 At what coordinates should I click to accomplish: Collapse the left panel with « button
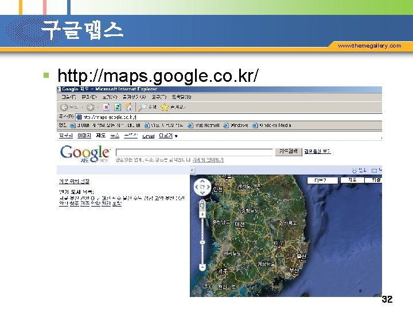point(192,171)
